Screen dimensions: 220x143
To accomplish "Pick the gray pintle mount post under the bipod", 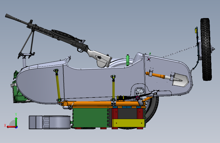I will pyautogui.click(x=24, y=62).
